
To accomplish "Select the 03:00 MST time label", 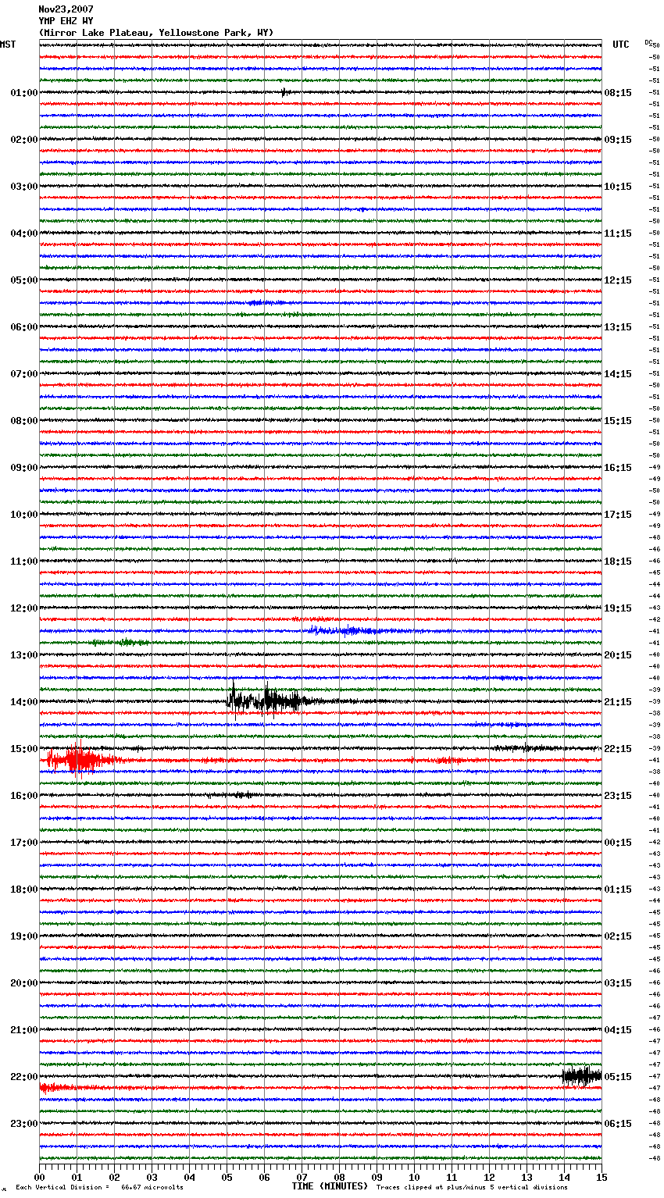I will [24, 187].
